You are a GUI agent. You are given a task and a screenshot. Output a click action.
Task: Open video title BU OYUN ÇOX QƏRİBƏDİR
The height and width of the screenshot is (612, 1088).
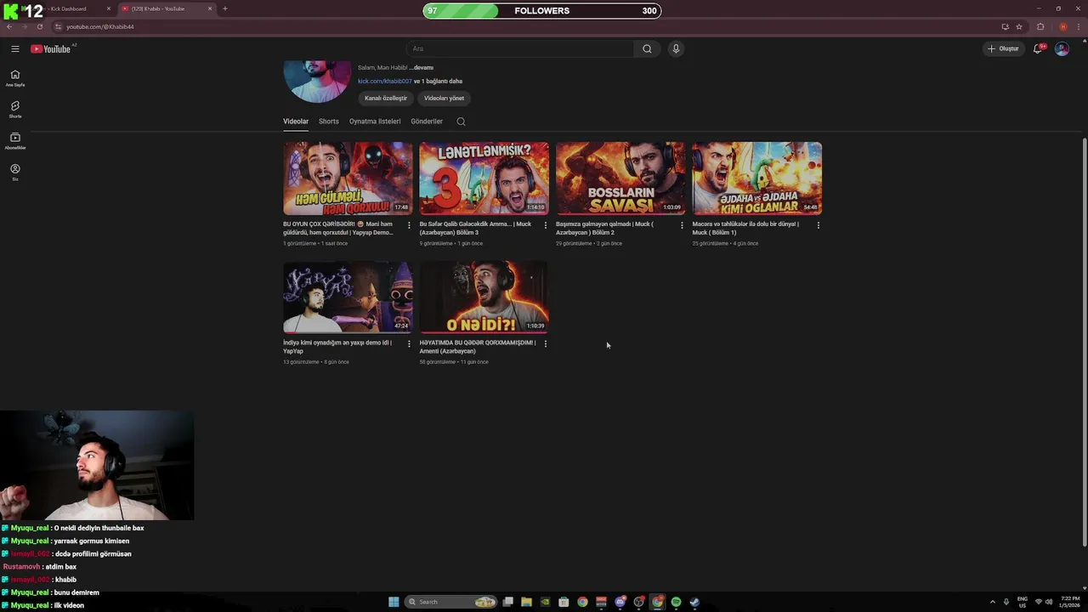pos(338,228)
